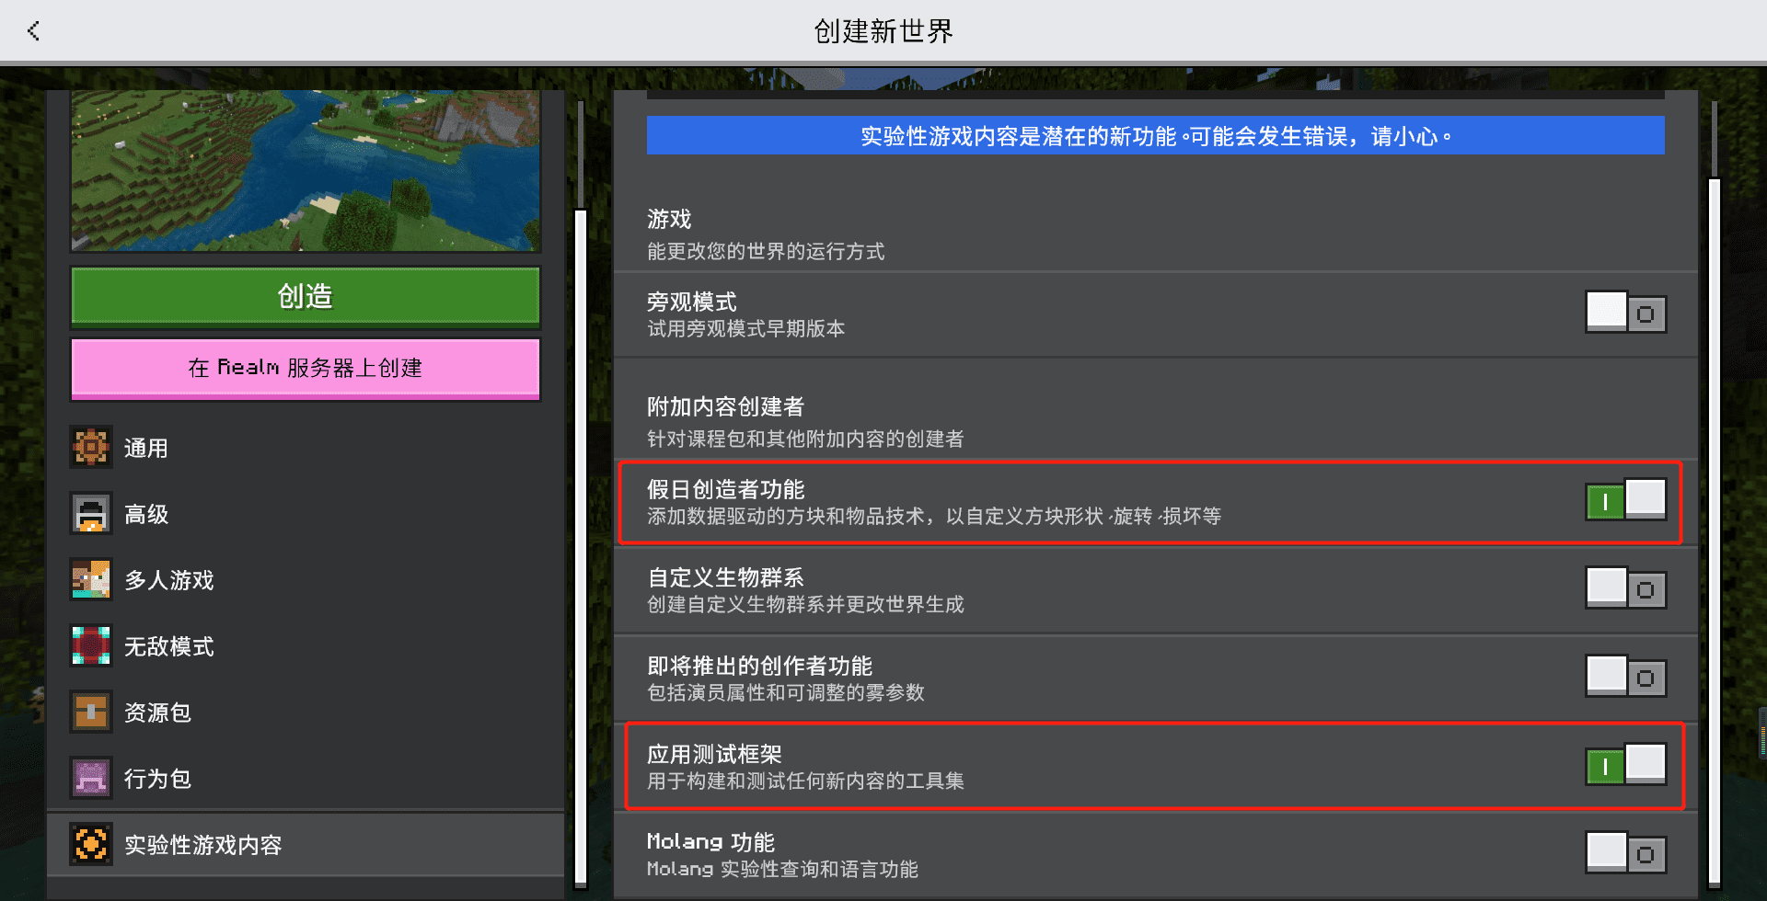Click the 资源包 chest icon

(x=91, y=713)
